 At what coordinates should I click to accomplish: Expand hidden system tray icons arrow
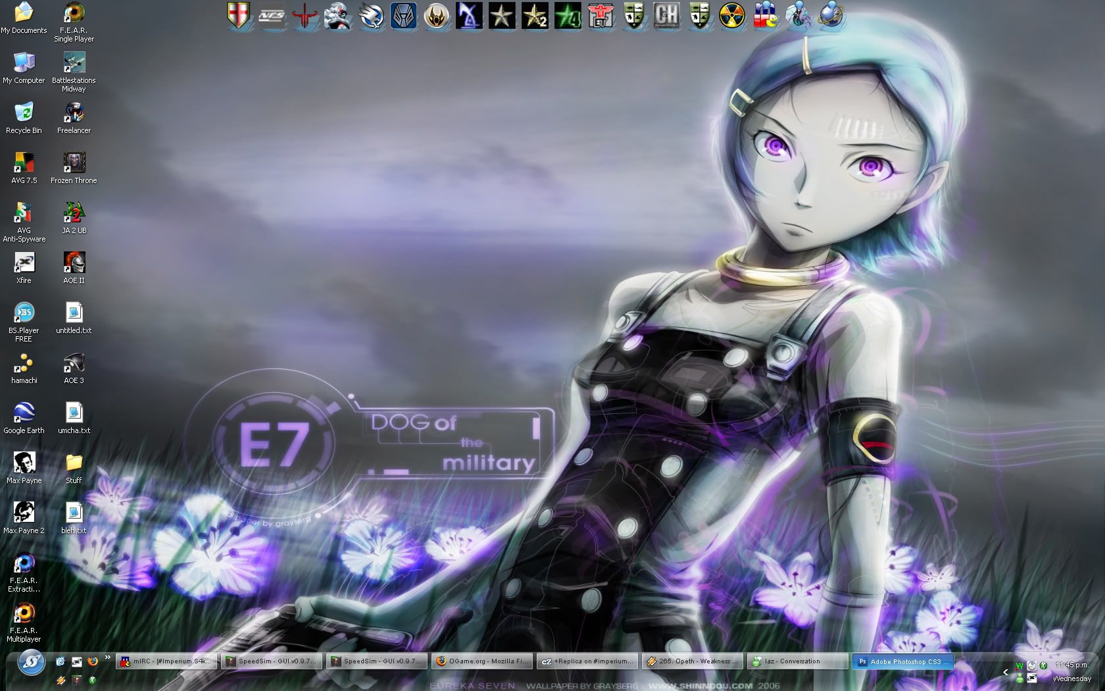pos(1005,672)
